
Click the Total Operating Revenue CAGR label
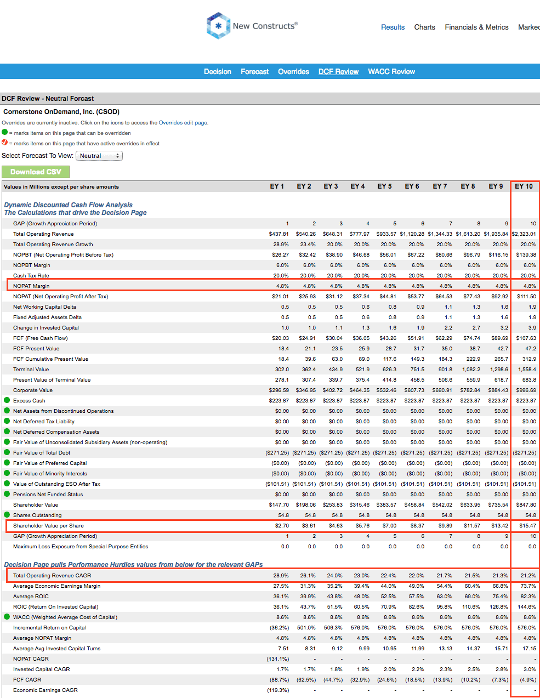(52, 575)
